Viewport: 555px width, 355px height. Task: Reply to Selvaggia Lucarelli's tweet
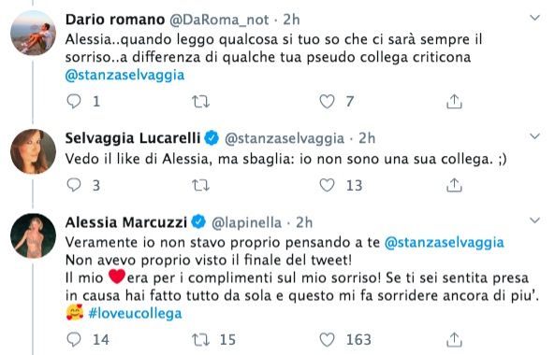(74, 185)
